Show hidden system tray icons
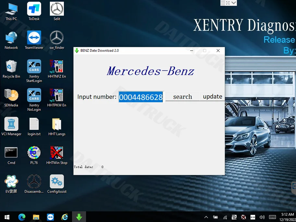This screenshot has width=296, height=222. click(206, 217)
